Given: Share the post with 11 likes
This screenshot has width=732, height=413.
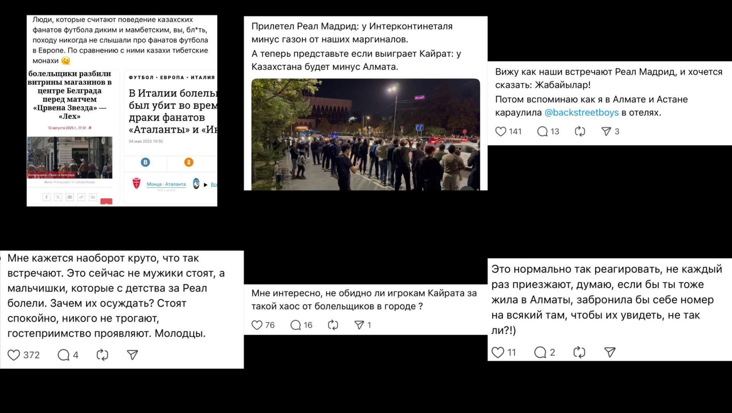Looking at the screenshot, I should (x=610, y=352).
